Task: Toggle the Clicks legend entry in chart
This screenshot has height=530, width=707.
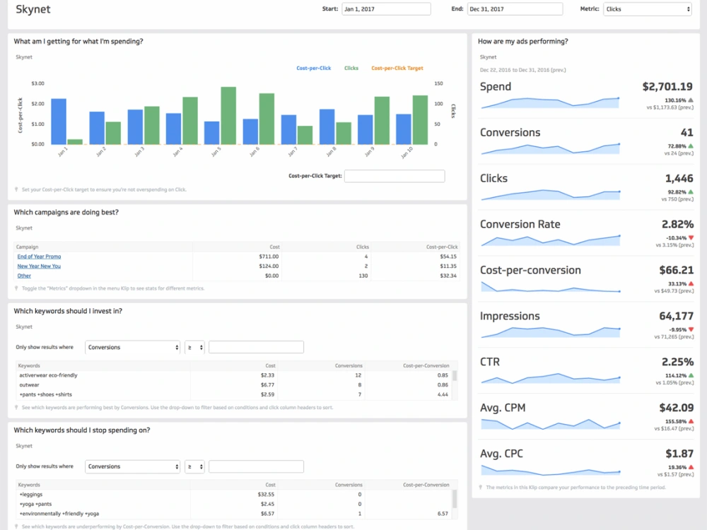Action: tap(351, 68)
